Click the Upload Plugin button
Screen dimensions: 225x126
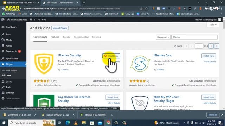[x=60, y=28]
